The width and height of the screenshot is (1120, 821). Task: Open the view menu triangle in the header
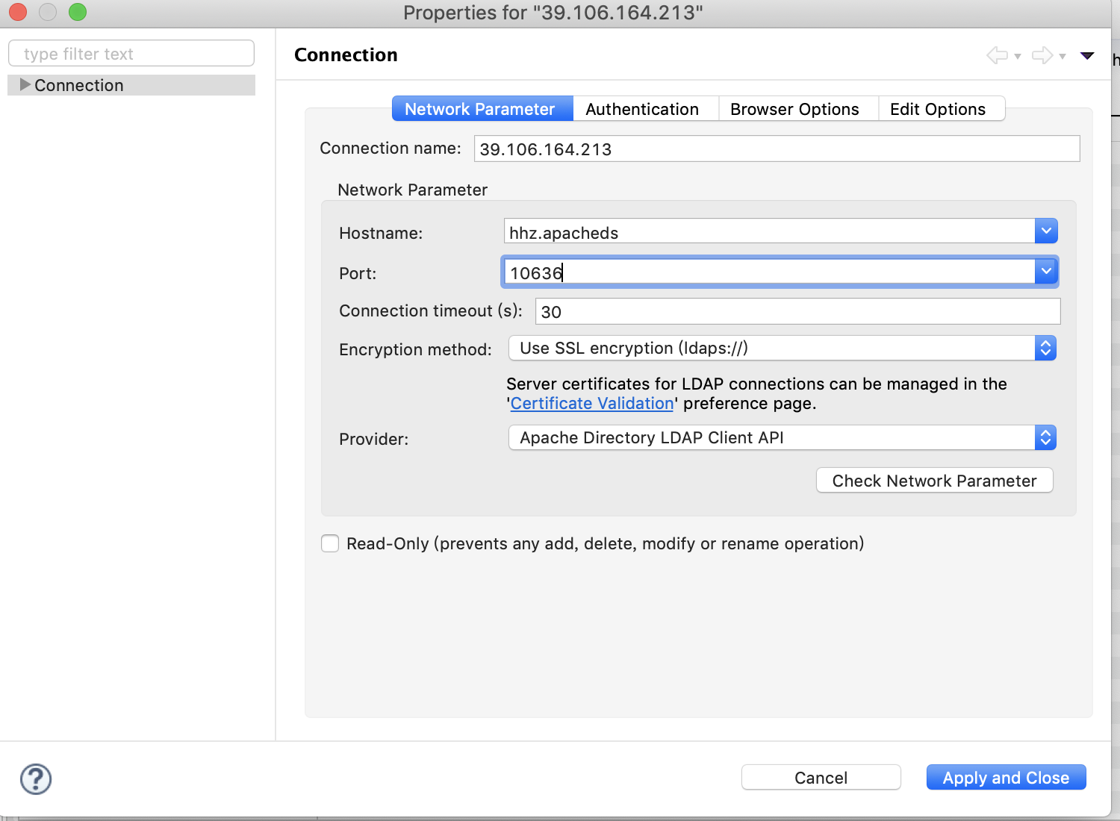pos(1087,55)
